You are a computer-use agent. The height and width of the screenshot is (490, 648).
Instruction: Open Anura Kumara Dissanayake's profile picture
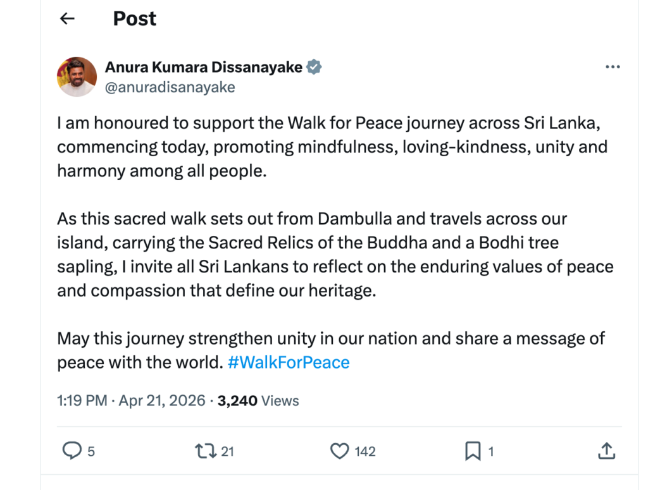77,77
